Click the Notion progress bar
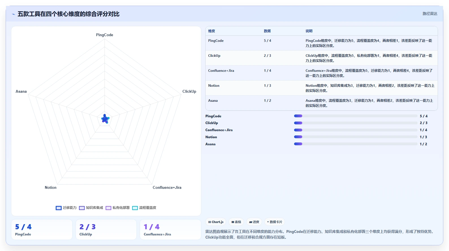The image size is (449, 251). [356, 137]
